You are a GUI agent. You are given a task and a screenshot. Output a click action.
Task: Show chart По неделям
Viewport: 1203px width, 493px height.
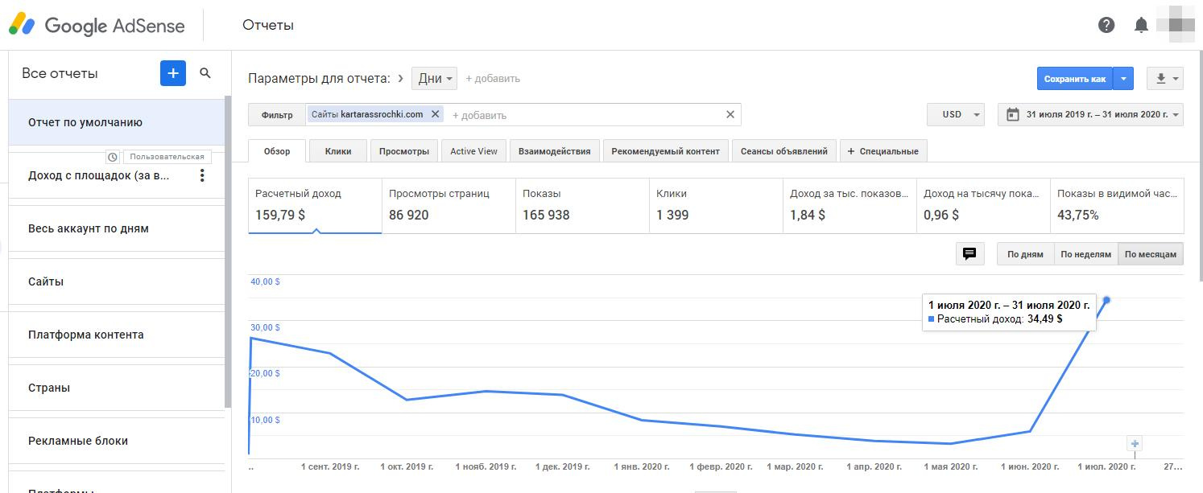[1085, 253]
